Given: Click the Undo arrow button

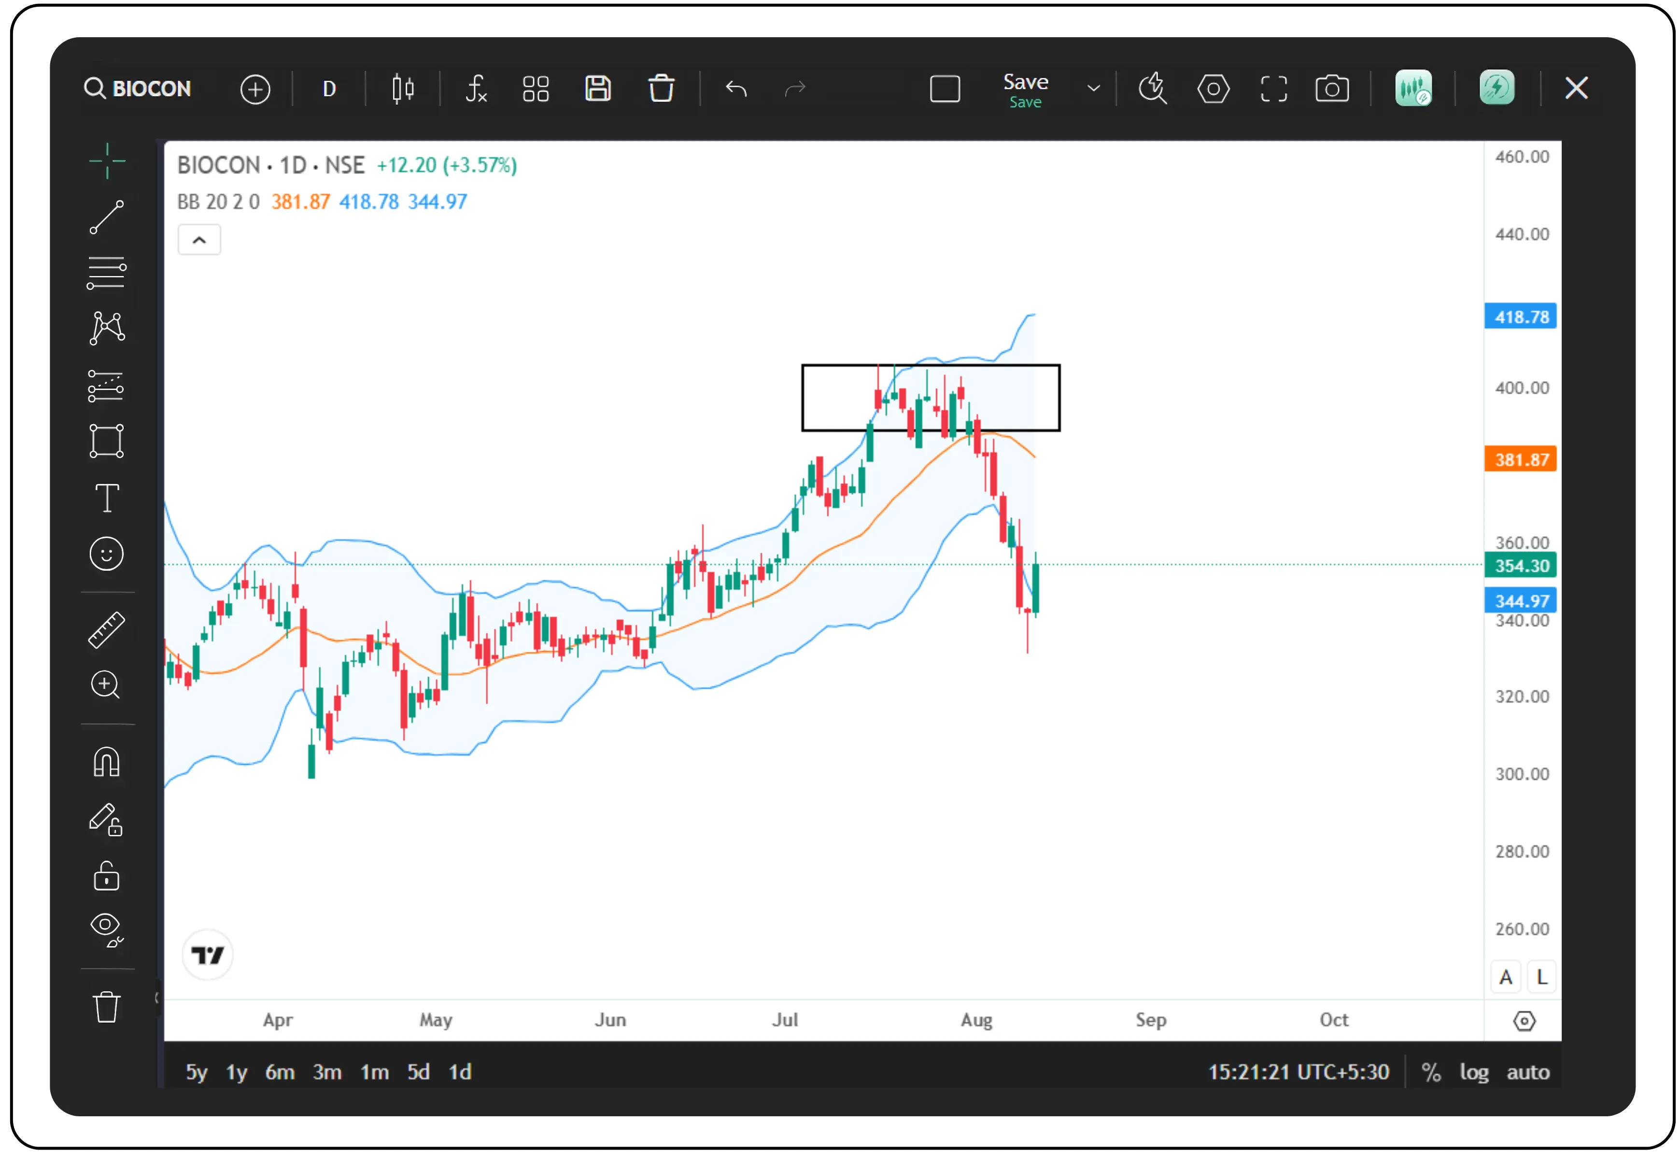Looking at the screenshot, I should tap(736, 88).
